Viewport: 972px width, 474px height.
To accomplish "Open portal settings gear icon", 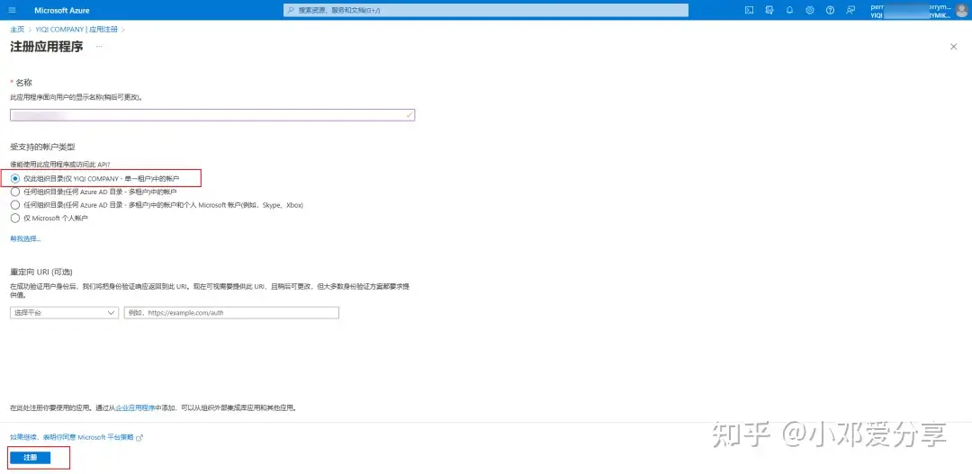I will pos(810,10).
